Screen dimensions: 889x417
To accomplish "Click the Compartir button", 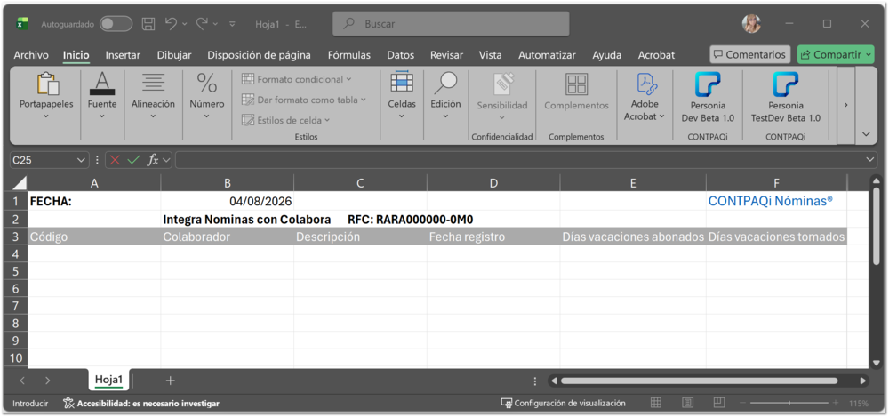I will pos(836,54).
